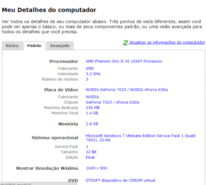Click the Edição label
This screenshot has height=185, width=206.
click(x=72, y=157)
